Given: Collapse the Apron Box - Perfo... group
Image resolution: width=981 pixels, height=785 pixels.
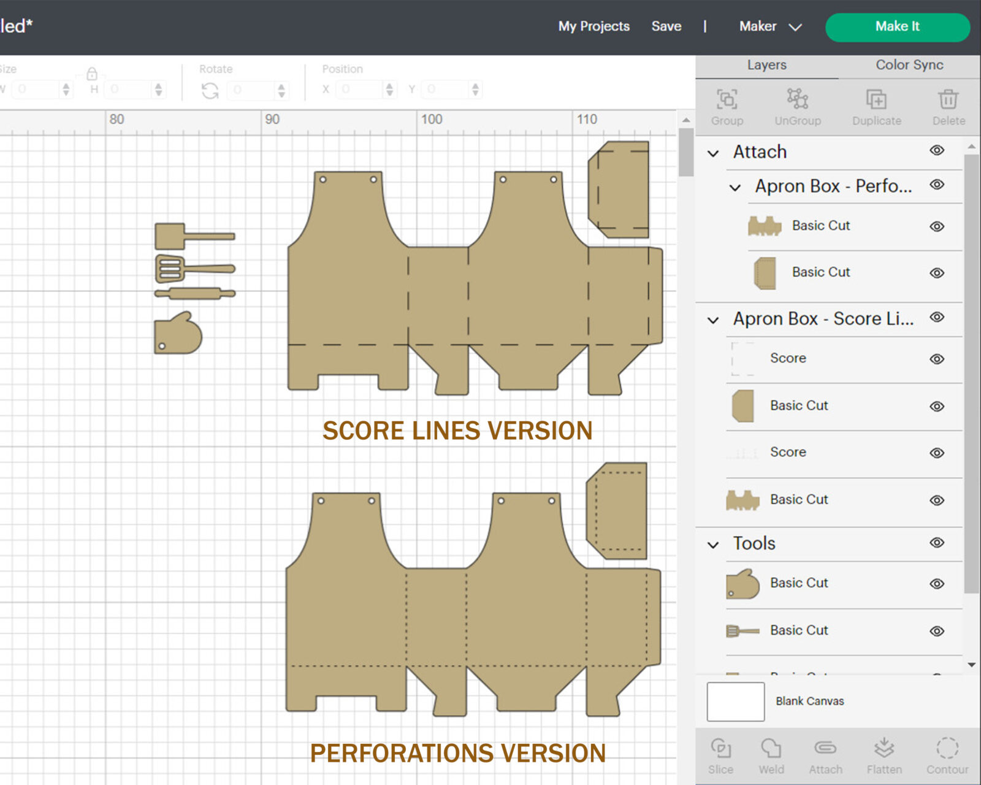Looking at the screenshot, I should click(x=735, y=188).
